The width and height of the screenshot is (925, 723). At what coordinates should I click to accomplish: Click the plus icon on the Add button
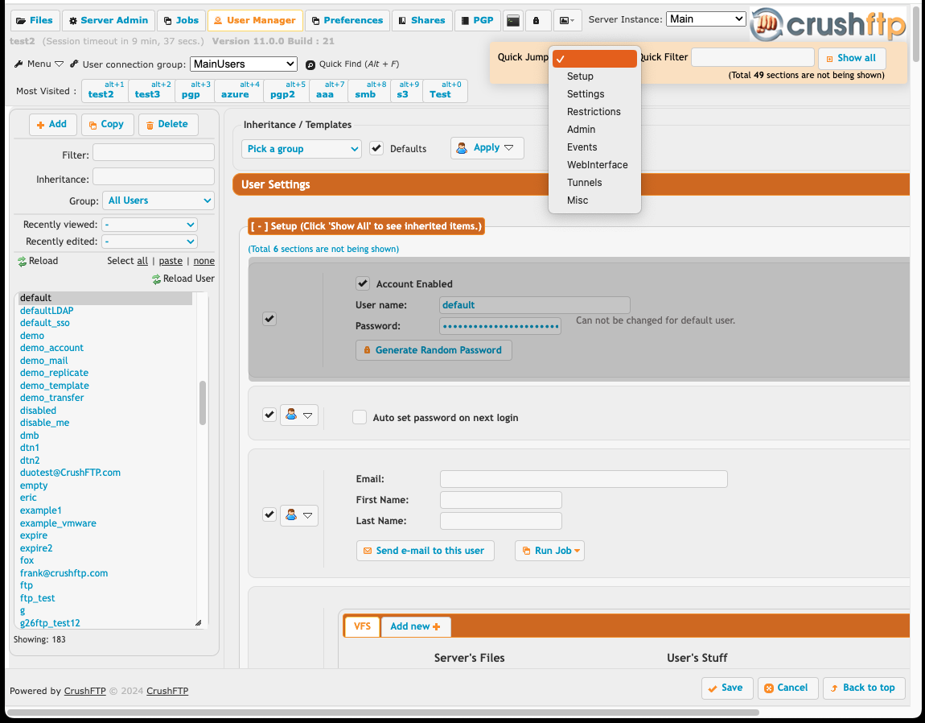point(40,124)
